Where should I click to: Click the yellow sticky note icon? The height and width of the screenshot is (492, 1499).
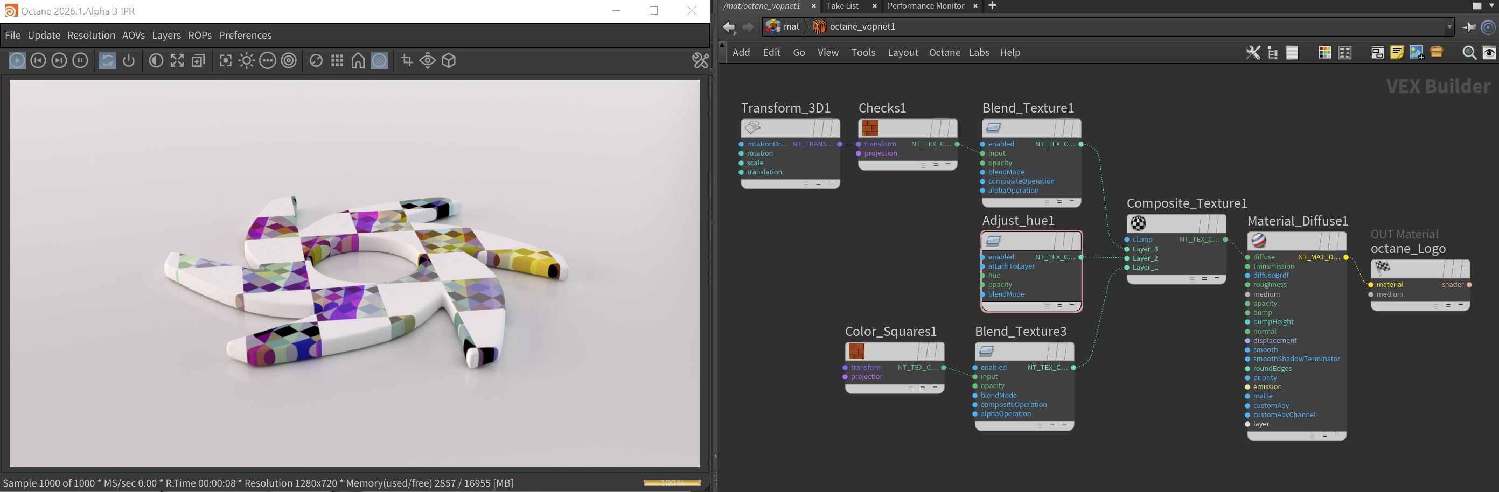tap(1397, 53)
